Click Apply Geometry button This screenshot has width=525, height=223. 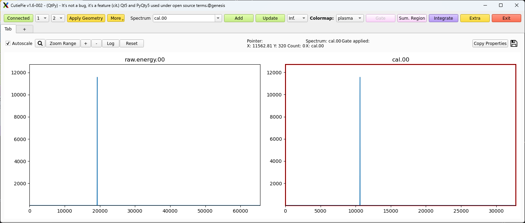click(x=86, y=18)
